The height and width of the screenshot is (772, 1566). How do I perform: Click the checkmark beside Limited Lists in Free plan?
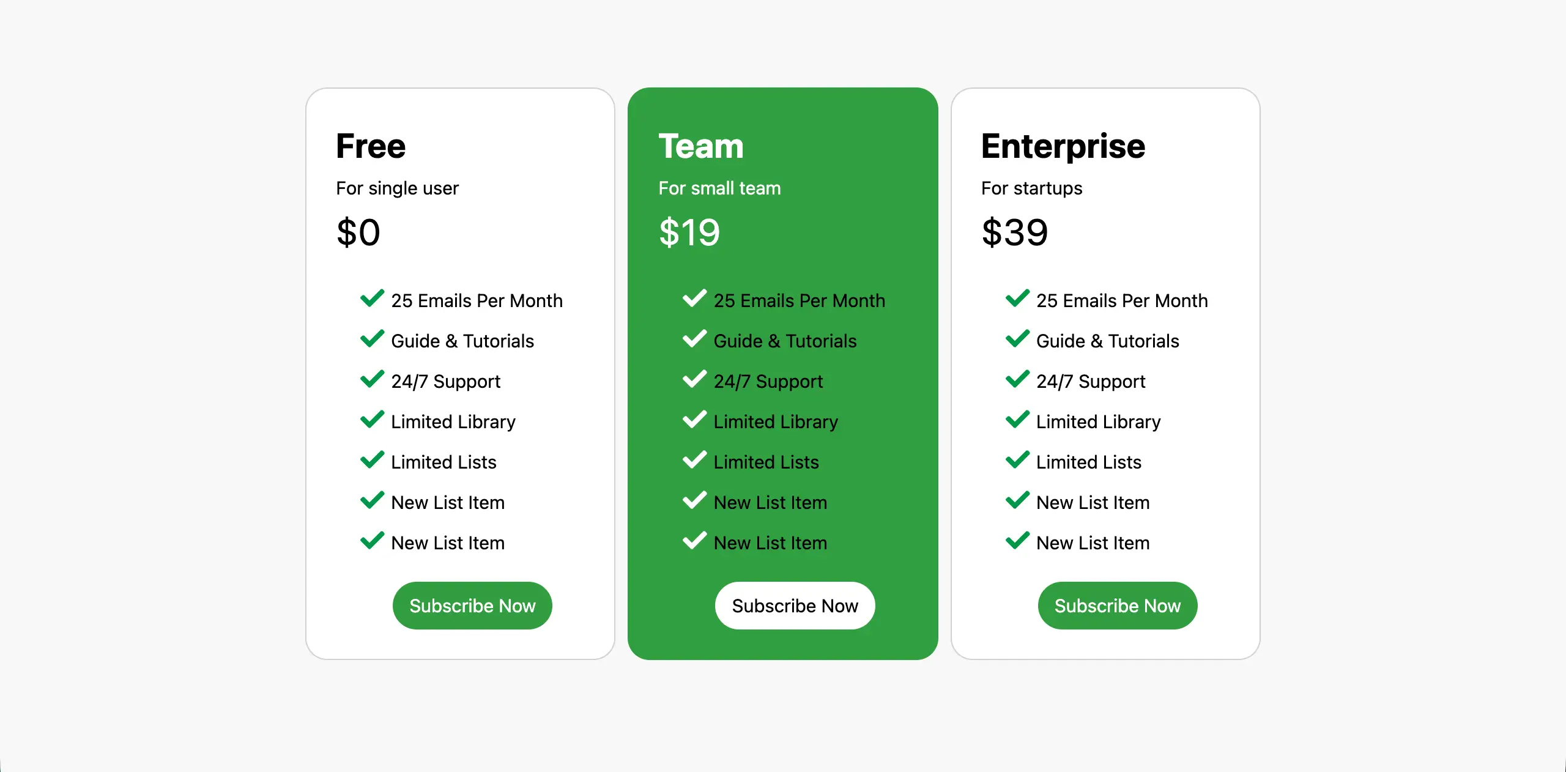372,460
